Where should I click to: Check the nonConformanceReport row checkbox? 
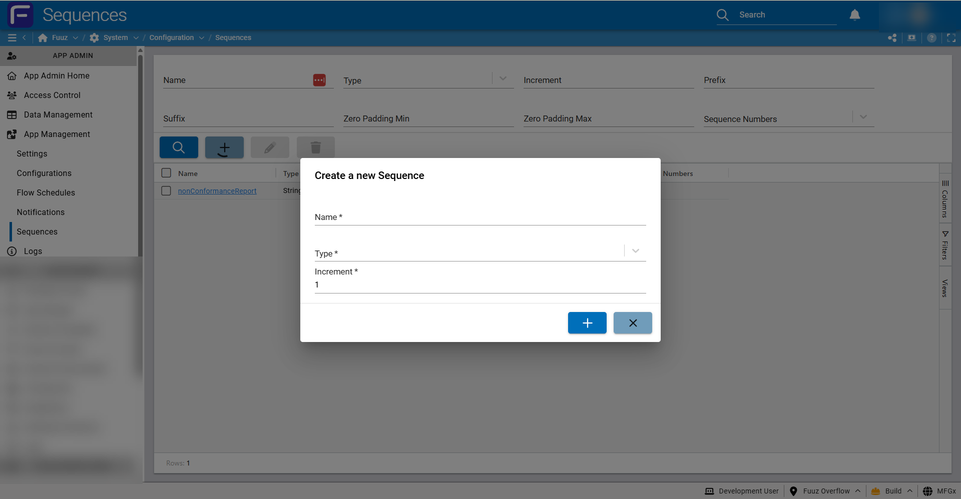pyautogui.click(x=166, y=191)
